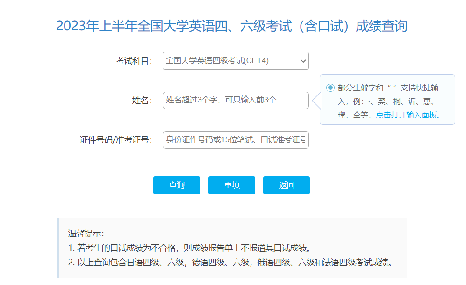Click the 考试科目 label

click(134, 61)
